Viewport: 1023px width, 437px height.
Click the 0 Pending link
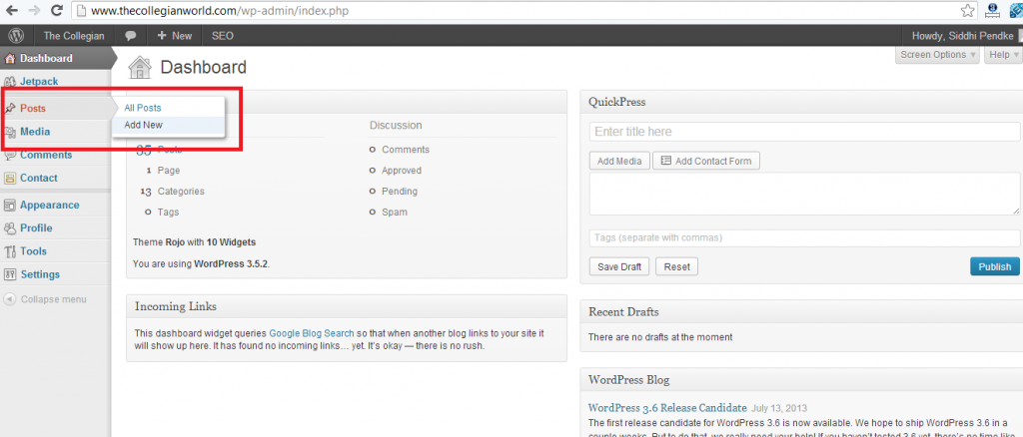394,192
